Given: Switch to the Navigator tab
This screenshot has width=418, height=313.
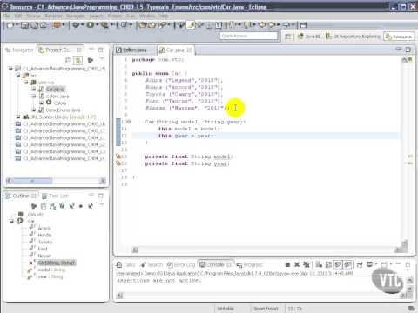Looking at the screenshot, I should (19, 50).
